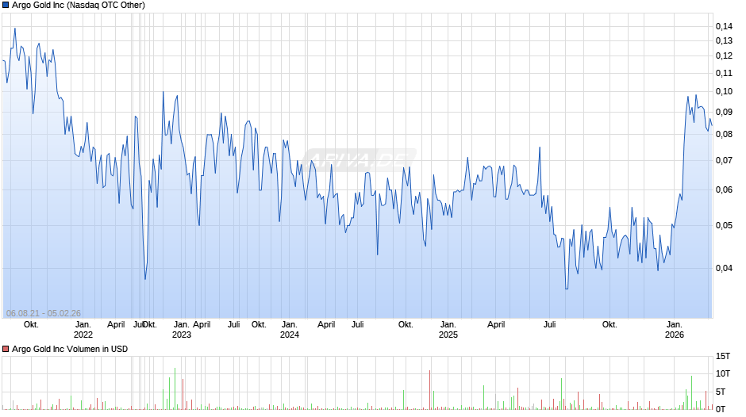Click the 0,08 price axis label

pyautogui.click(x=724, y=135)
